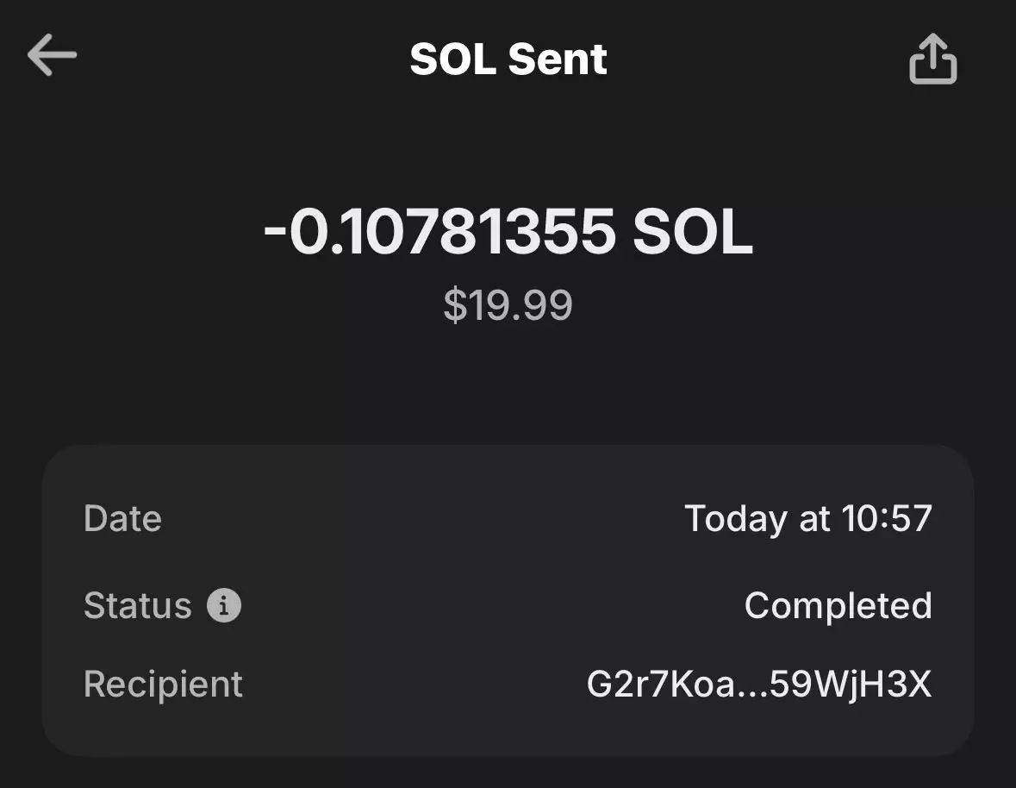Click the 'Today at 10:57' timestamp
The height and width of the screenshot is (788, 1016).
coord(807,519)
